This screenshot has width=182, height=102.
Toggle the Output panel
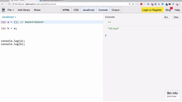point(115,10)
